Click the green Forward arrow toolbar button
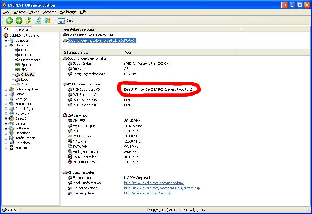312x214 pixels. (x=19, y=20)
